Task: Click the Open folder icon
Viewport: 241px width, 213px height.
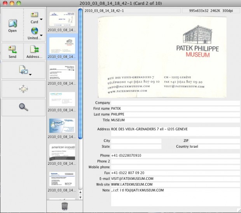Action: [x=12, y=23]
